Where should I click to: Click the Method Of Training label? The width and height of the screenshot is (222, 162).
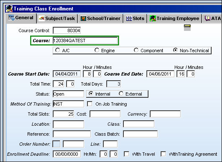pyautogui.click(x=31, y=104)
